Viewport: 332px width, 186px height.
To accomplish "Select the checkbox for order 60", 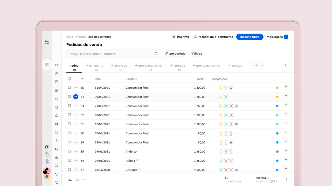I will (x=69, y=133).
